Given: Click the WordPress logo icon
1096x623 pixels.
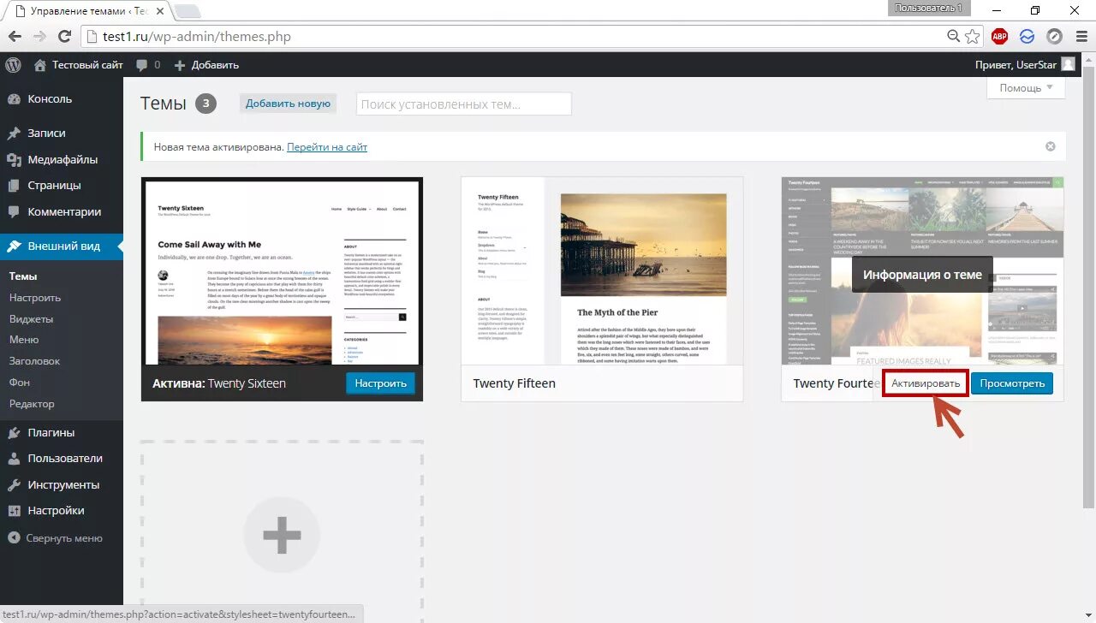Looking at the screenshot, I should 13,64.
